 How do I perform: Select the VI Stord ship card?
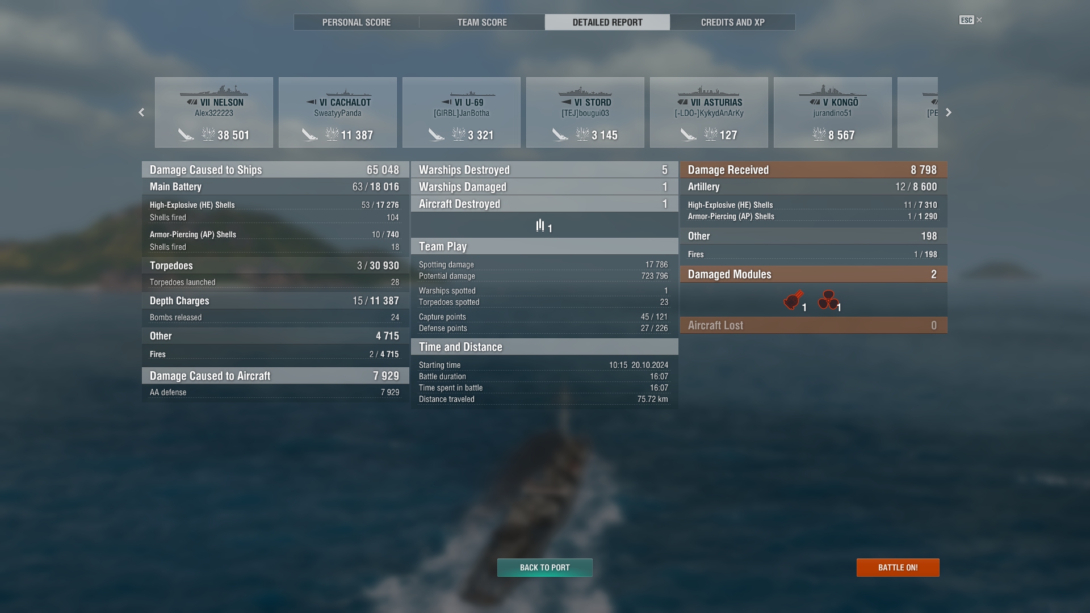(585, 112)
